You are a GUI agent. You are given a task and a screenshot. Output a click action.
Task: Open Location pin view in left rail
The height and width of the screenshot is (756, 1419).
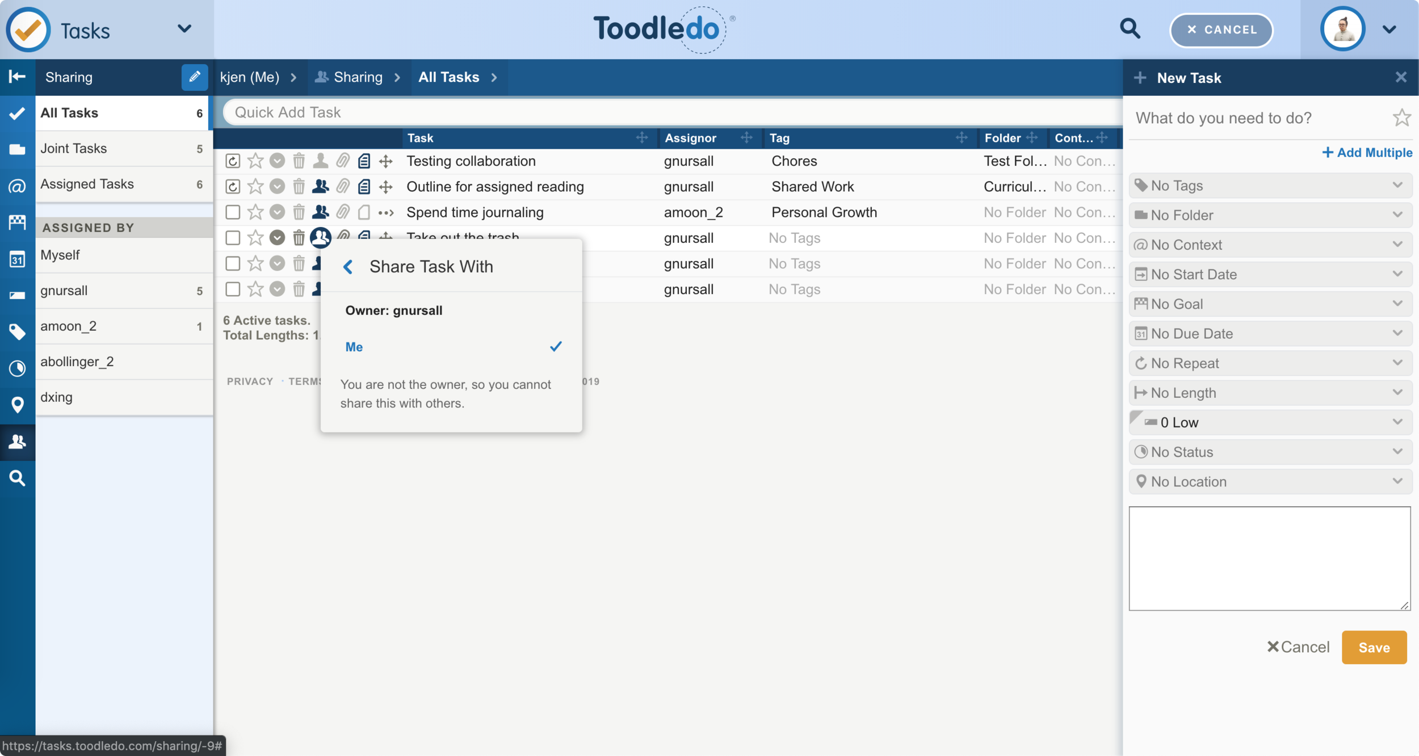pos(17,405)
